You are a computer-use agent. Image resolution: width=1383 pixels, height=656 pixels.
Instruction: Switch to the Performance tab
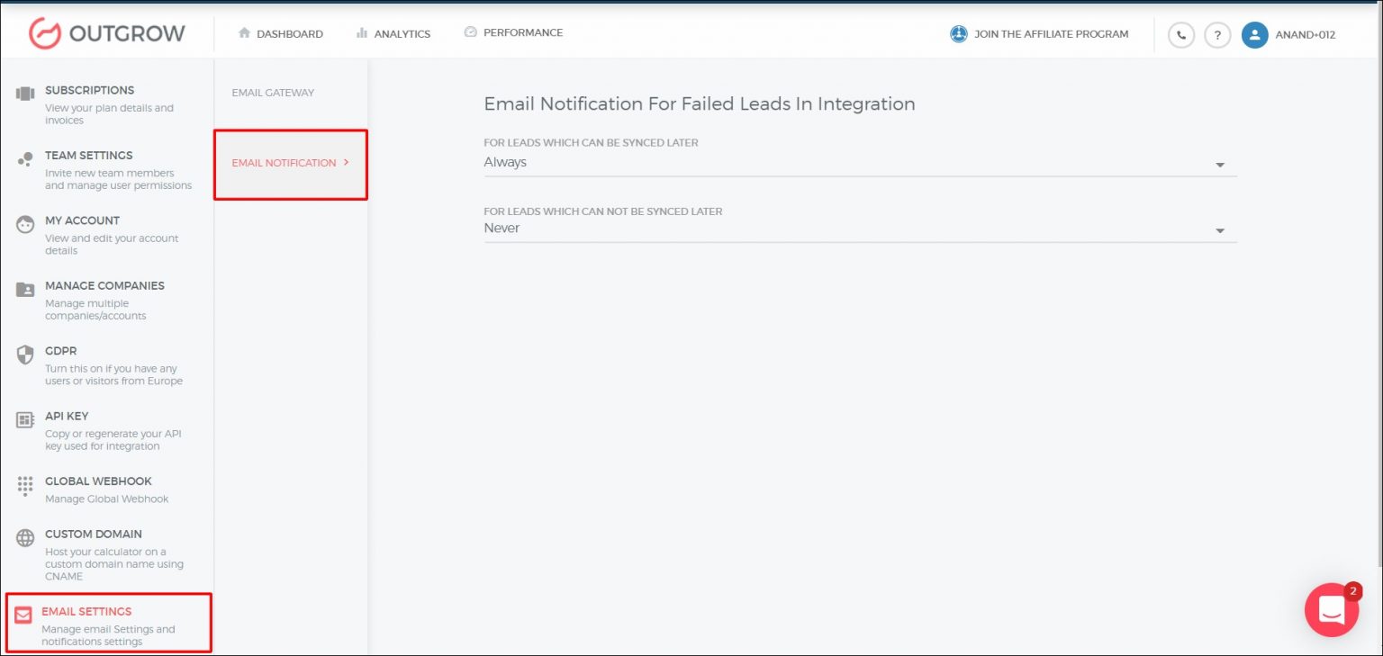(513, 32)
